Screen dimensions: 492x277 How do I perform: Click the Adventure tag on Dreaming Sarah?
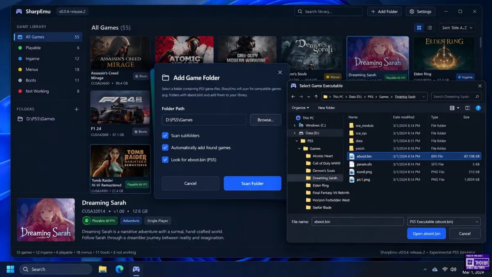pos(131,221)
